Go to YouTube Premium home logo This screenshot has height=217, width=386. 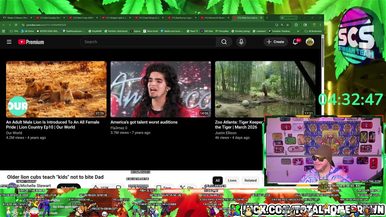click(31, 42)
